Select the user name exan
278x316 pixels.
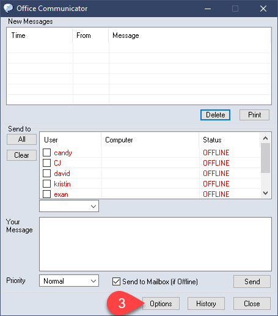pos(61,194)
